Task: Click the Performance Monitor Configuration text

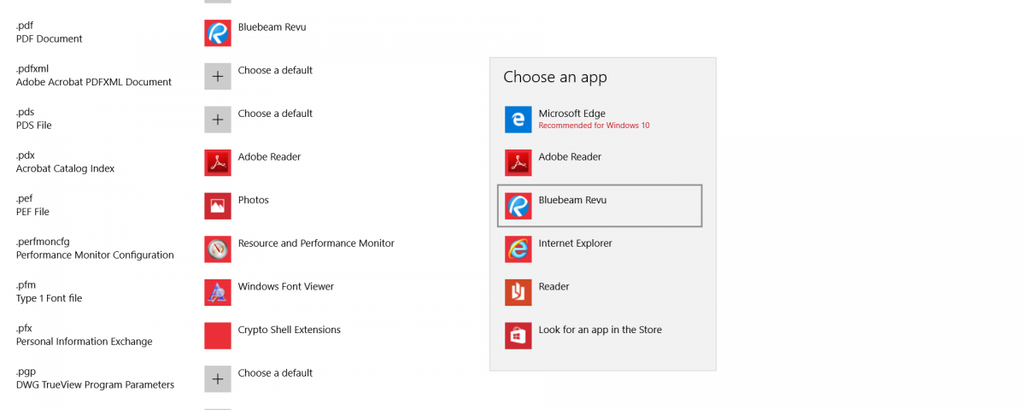Action: pos(95,255)
